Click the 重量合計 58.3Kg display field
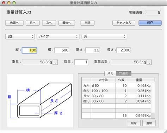The width and height of the screenshot is (167, 133). click(129, 62)
